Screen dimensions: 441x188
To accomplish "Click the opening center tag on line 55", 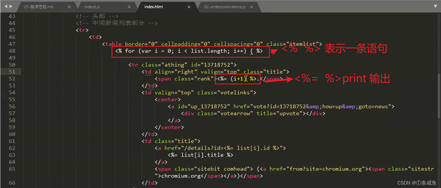I will click(168, 99).
